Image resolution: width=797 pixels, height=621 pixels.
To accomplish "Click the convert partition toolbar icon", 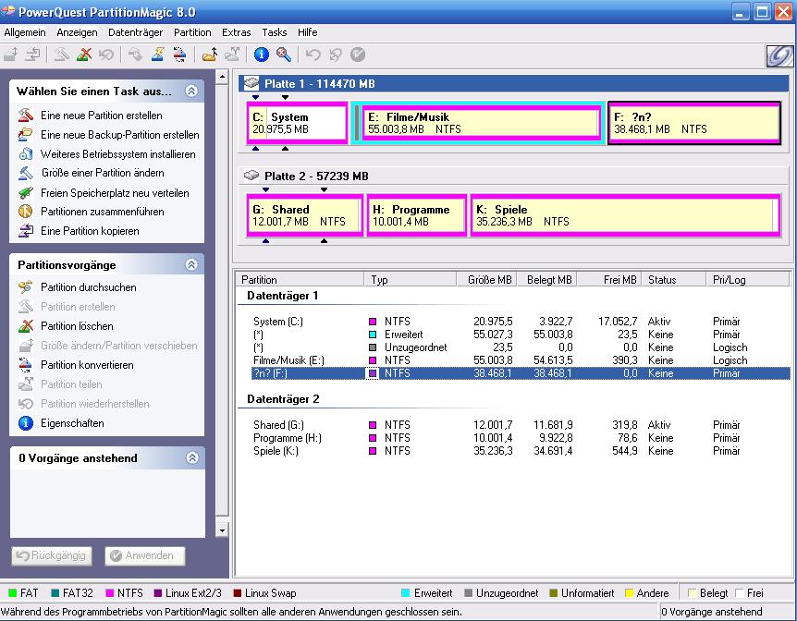I will click(180, 55).
